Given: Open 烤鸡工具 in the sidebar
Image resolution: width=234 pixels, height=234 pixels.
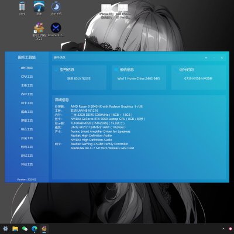Looking at the screenshot, I should point(27,147).
